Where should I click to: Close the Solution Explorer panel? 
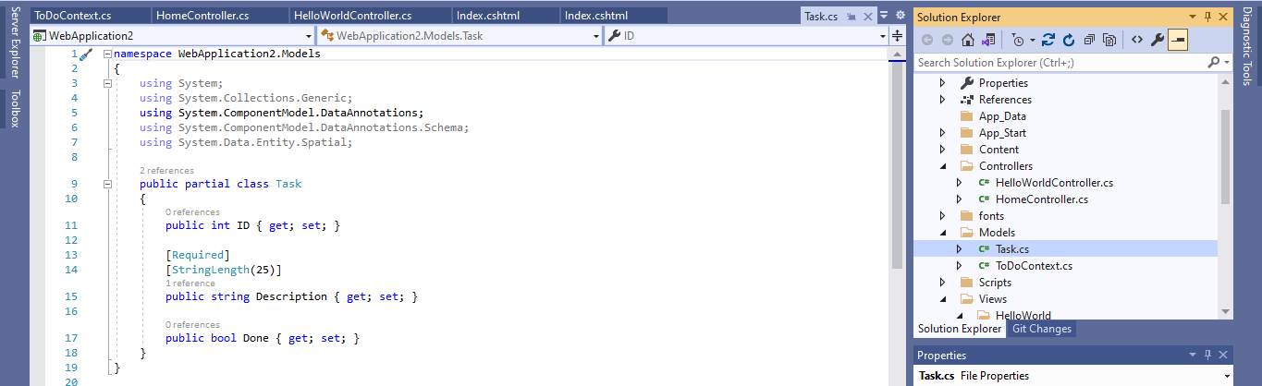[x=1223, y=17]
